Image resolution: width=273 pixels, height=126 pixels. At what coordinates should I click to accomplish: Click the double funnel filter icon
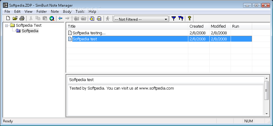tap(181, 18)
